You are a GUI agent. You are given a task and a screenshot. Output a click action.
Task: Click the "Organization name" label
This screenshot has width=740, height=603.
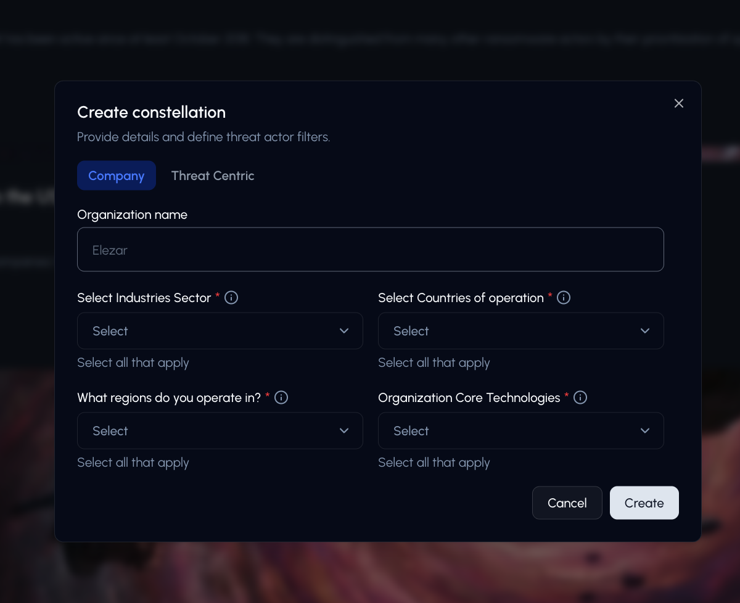[133, 215]
